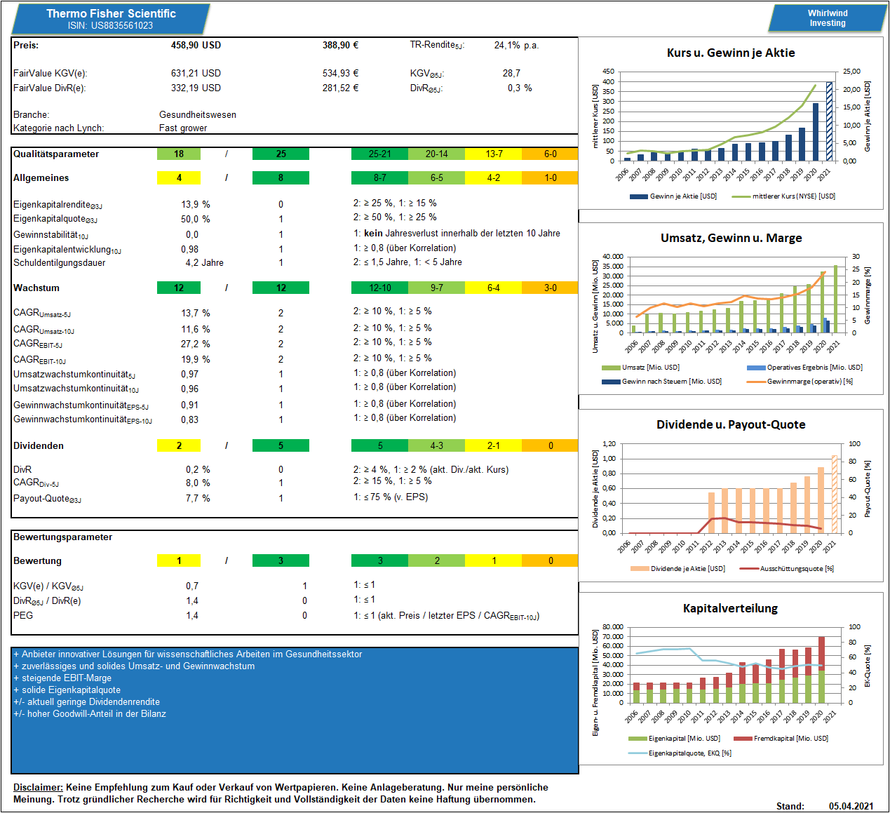Click the CAGR Umsatz-10J value 11,6 %
This screenshot has width=890, height=813.
tap(196, 329)
